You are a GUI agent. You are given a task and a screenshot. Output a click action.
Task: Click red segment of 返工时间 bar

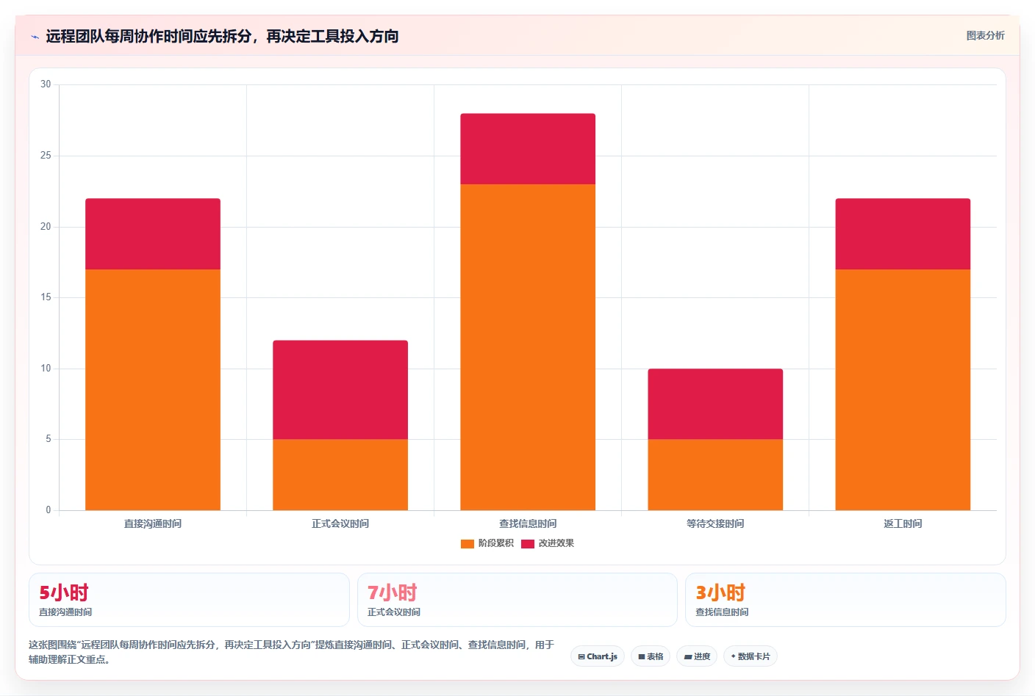[903, 234]
